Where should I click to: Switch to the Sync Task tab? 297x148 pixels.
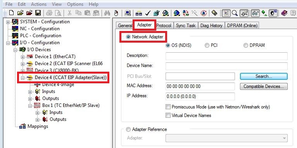coord(186,26)
